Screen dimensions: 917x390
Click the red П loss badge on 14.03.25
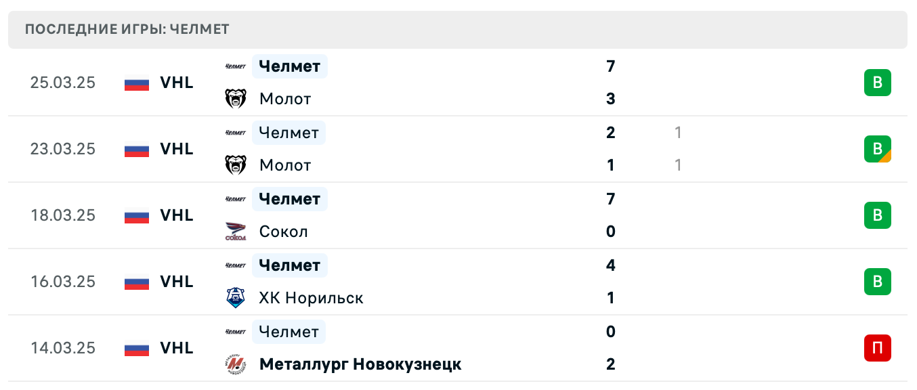[x=878, y=348]
